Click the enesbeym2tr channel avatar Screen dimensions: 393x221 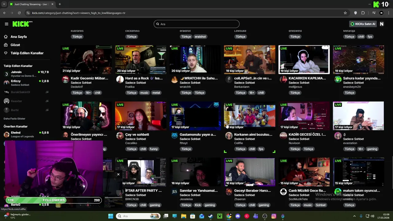(x=338, y=79)
